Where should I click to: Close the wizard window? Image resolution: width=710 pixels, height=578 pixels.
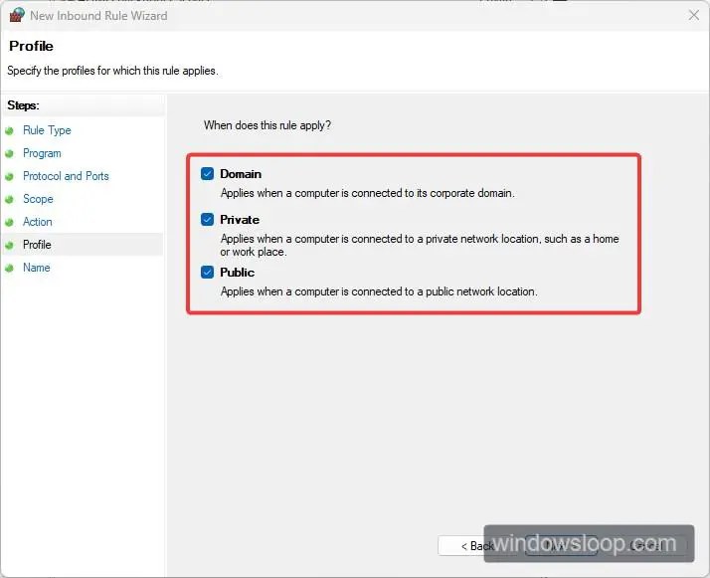pos(693,15)
